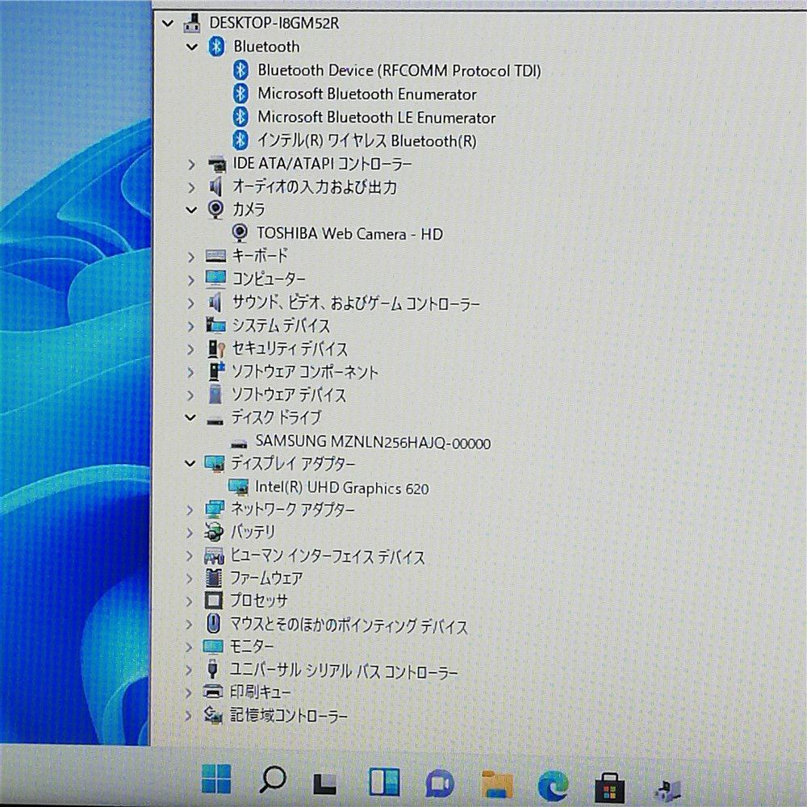
Task: Click the battery icon beside バッテリ
Action: tap(214, 533)
